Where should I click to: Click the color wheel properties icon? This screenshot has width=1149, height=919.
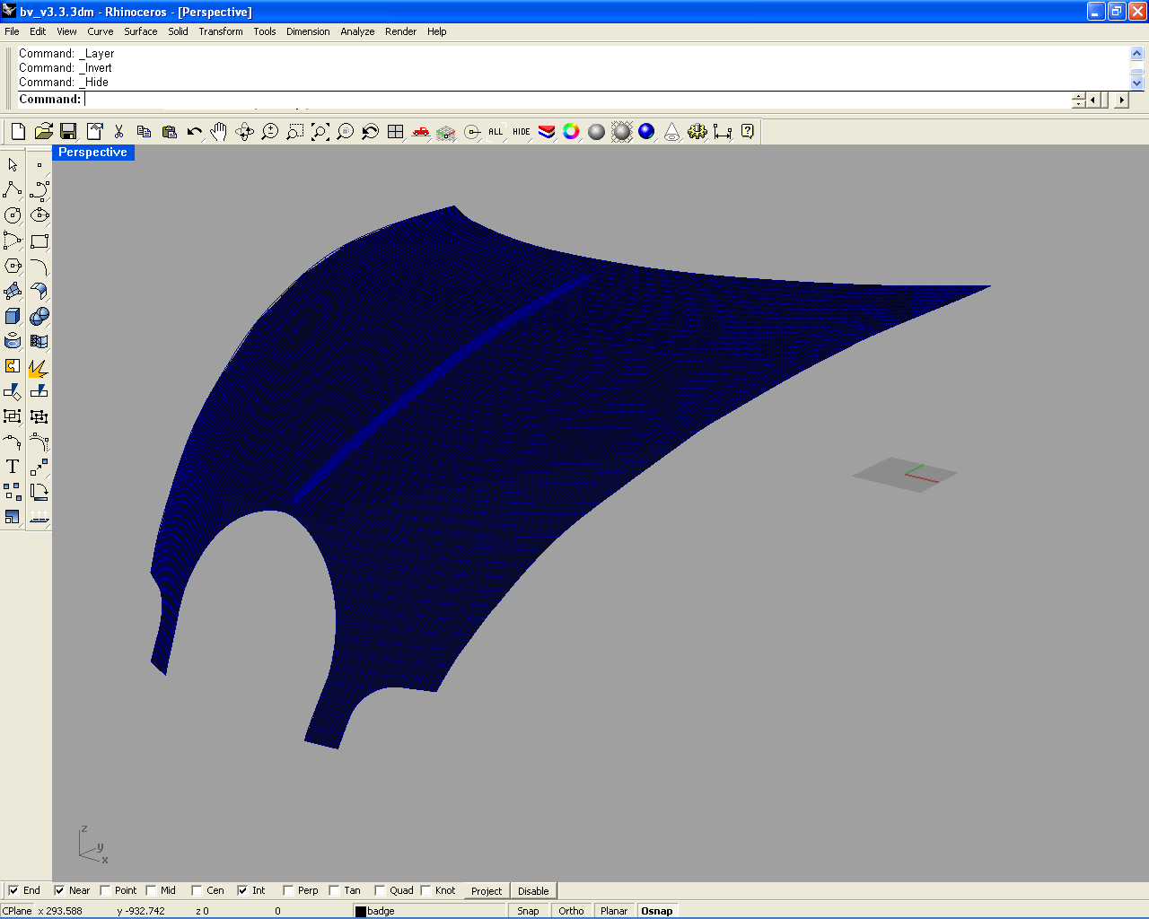pyautogui.click(x=571, y=132)
